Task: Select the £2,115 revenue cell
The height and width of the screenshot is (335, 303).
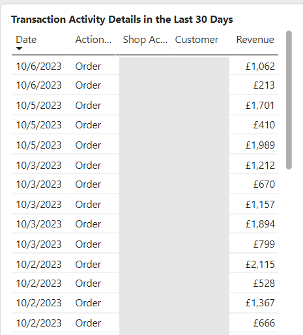Action: point(260,265)
